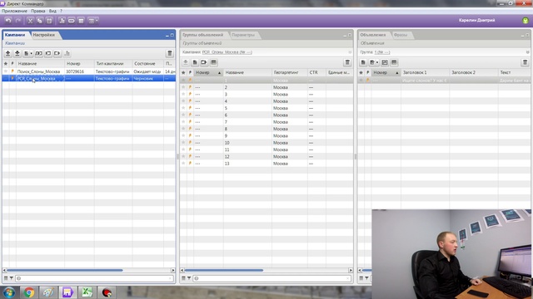Toggle the star on ad group row 8

pos(183,129)
